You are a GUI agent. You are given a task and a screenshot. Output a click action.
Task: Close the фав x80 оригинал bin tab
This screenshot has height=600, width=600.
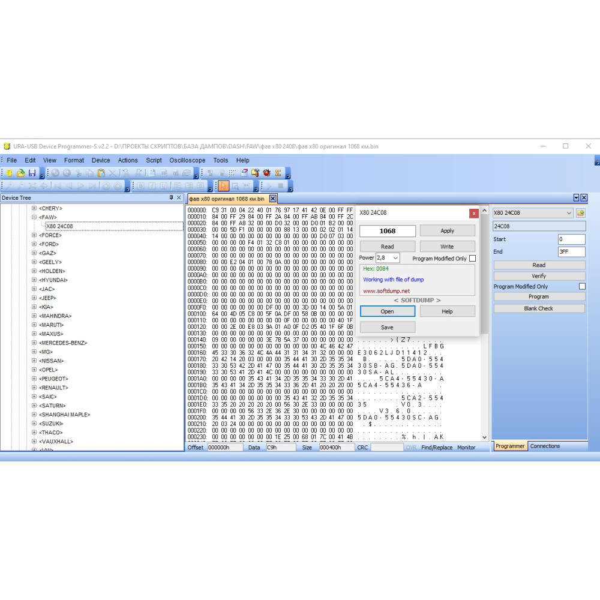coord(272,199)
